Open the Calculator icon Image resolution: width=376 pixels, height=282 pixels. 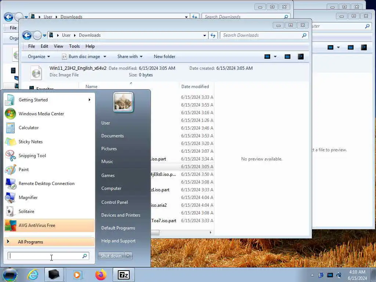(x=10, y=127)
